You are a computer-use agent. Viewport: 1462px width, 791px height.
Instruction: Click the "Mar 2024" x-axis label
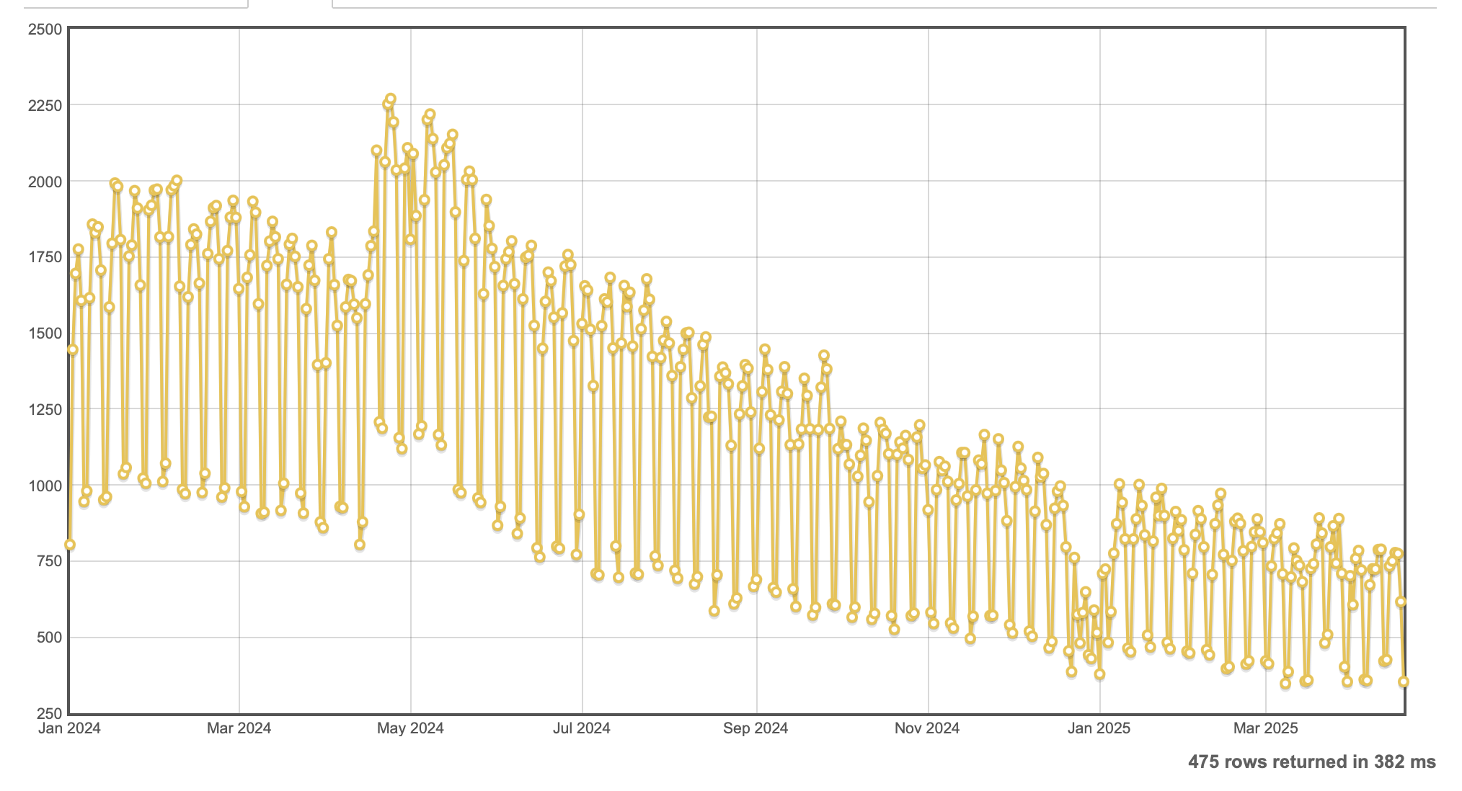(x=239, y=728)
